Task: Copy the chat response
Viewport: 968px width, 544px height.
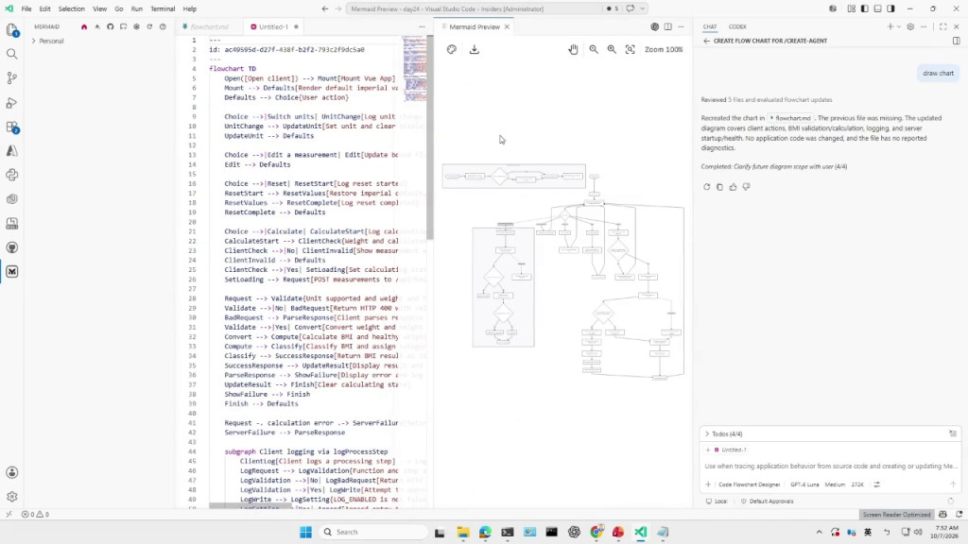Action: point(719,187)
